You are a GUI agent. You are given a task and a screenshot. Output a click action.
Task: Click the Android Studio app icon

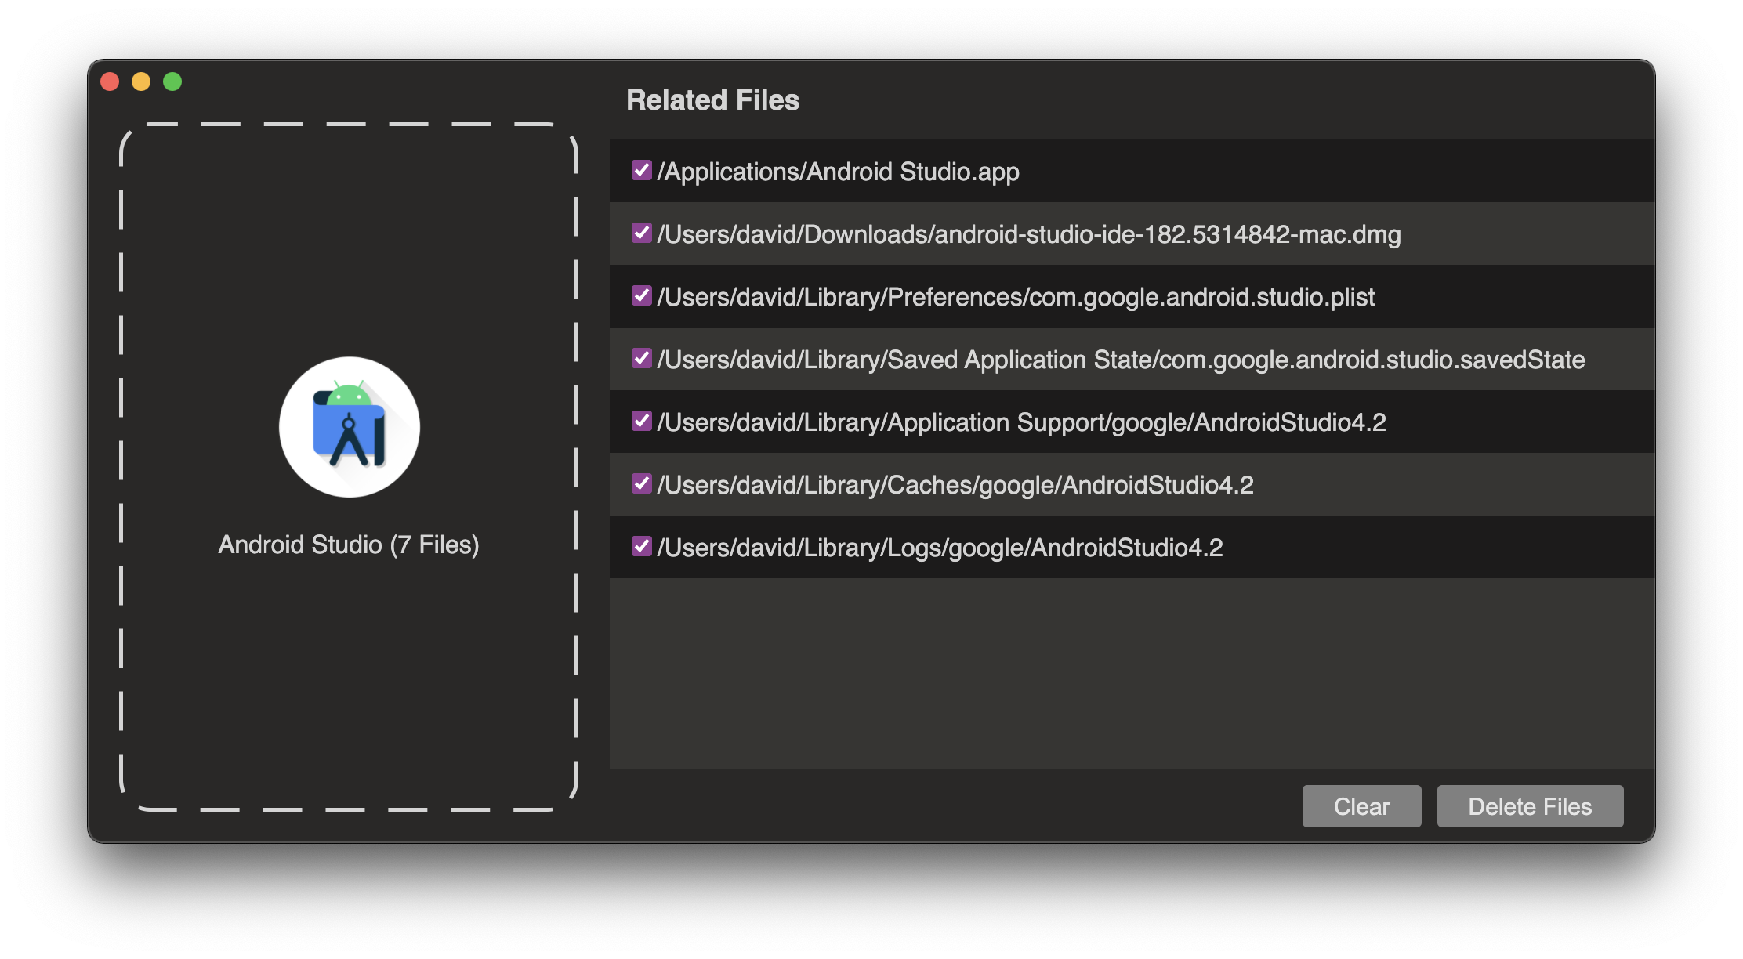click(350, 427)
